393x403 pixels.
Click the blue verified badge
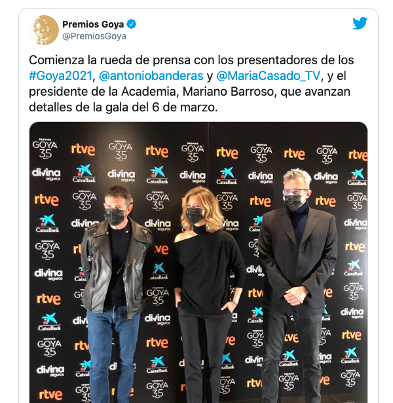click(x=132, y=24)
